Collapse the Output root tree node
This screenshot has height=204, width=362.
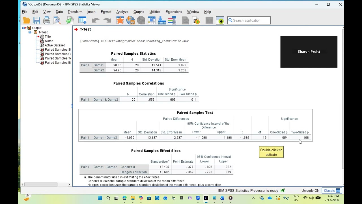click(23, 28)
